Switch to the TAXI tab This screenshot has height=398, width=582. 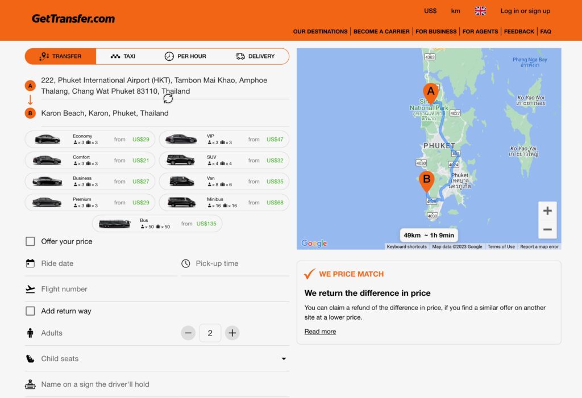[123, 56]
